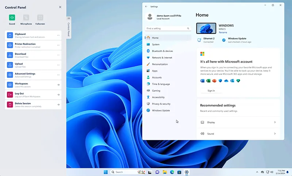Toggle the Fullscreen button in Control Panel
This screenshot has height=176, width=292.
(40, 17)
